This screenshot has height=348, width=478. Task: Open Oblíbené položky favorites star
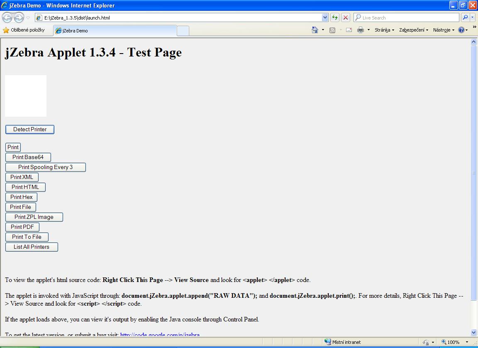[24, 30]
